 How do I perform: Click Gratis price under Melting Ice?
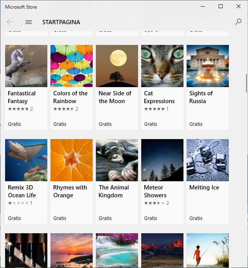click(x=196, y=218)
